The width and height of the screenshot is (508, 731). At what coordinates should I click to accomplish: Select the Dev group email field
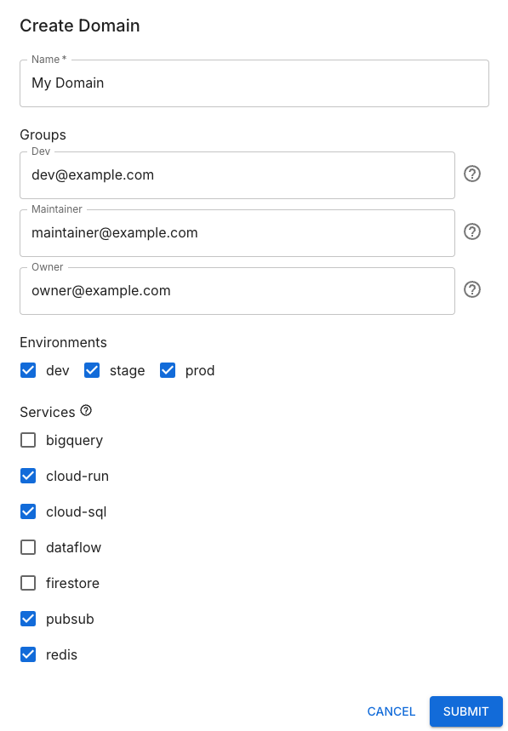point(237,175)
